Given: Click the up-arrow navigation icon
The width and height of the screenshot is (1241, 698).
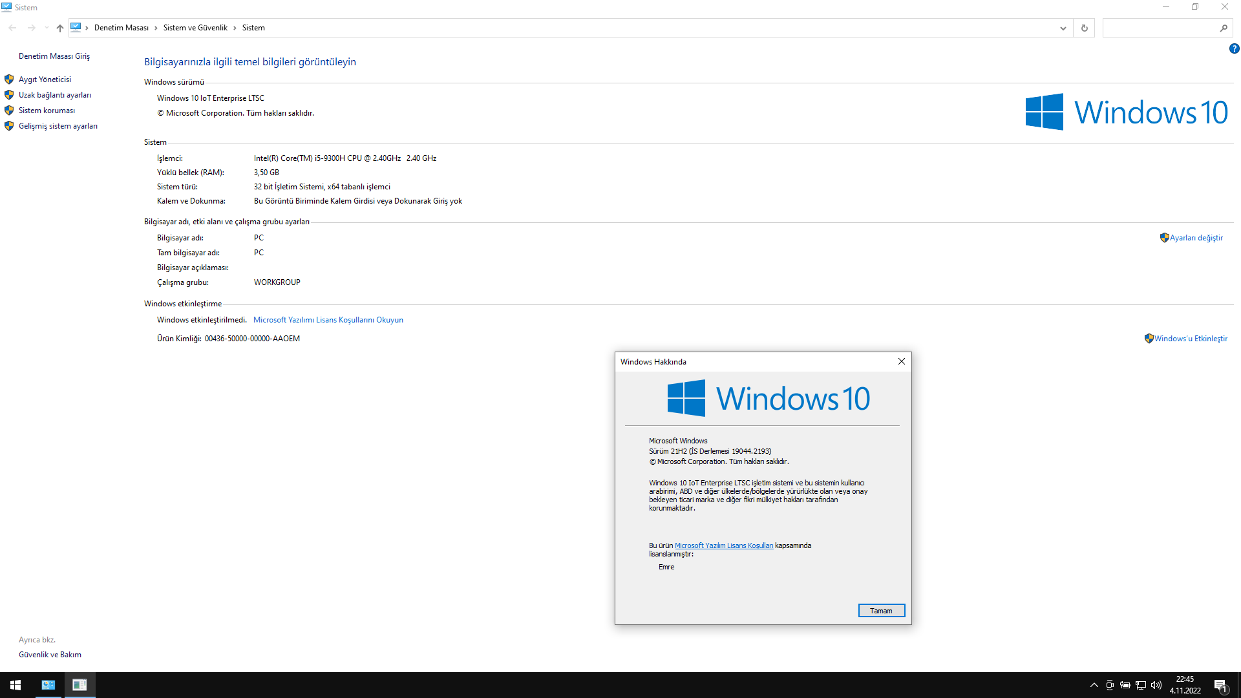Looking at the screenshot, I should [x=59, y=28].
